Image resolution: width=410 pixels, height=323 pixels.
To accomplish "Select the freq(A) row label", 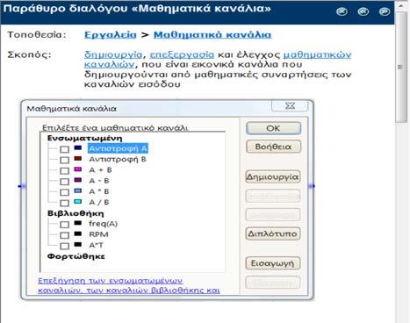I will coord(103,224).
